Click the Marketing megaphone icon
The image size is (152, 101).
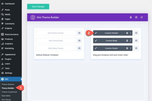tap(2, 48)
